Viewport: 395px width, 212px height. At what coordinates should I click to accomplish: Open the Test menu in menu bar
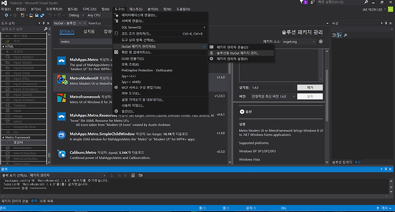[x=136, y=9]
